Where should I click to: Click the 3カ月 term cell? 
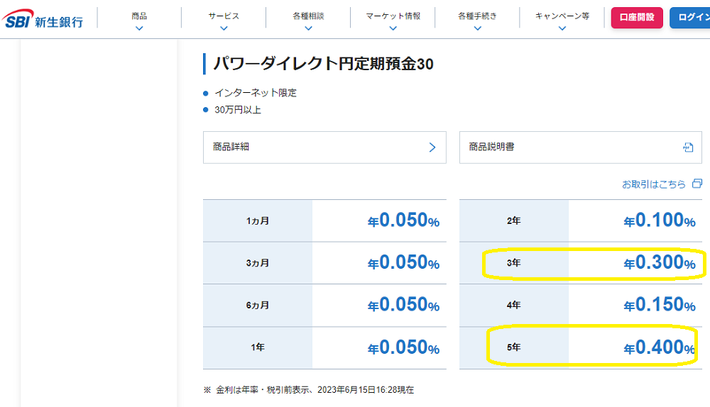pos(258,263)
